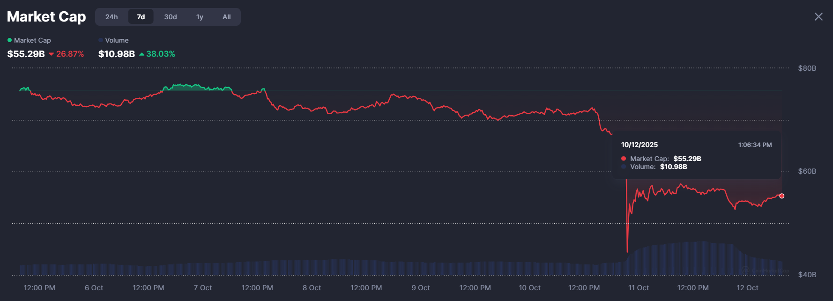Click the $10.98B volume value in header
Screen dimensions: 833x301
(117, 54)
